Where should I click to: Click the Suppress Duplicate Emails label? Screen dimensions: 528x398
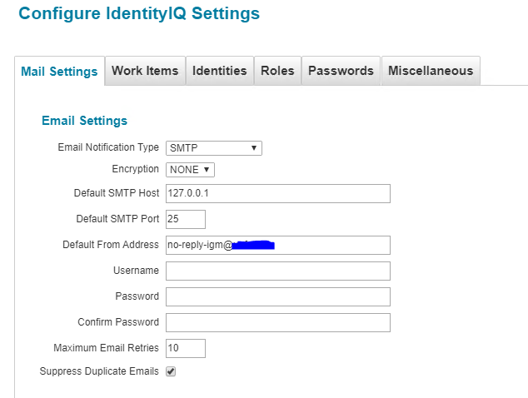click(99, 371)
